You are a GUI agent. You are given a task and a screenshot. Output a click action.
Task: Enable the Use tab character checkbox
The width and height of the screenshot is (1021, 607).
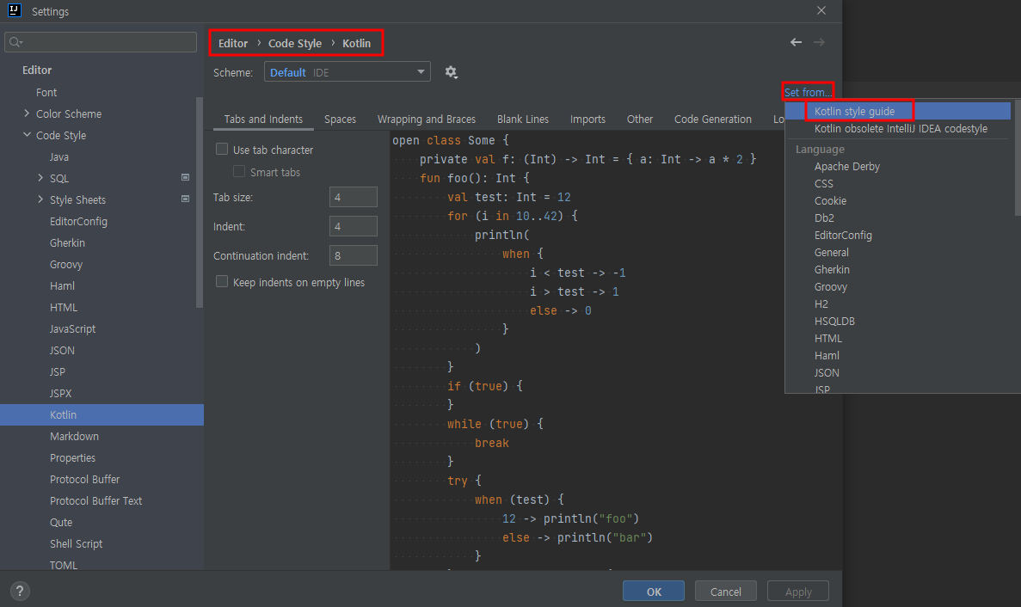(222, 149)
